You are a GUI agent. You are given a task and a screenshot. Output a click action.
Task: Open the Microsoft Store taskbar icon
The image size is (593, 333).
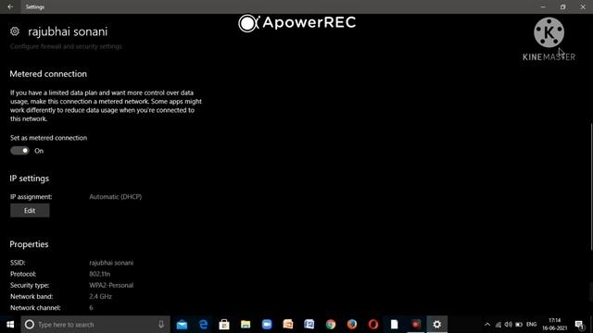(224, 325)
